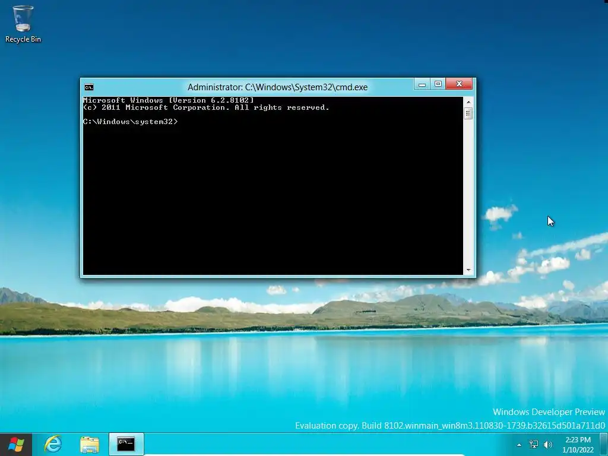Click the Start button on taskbar

[x=16, y=444]
